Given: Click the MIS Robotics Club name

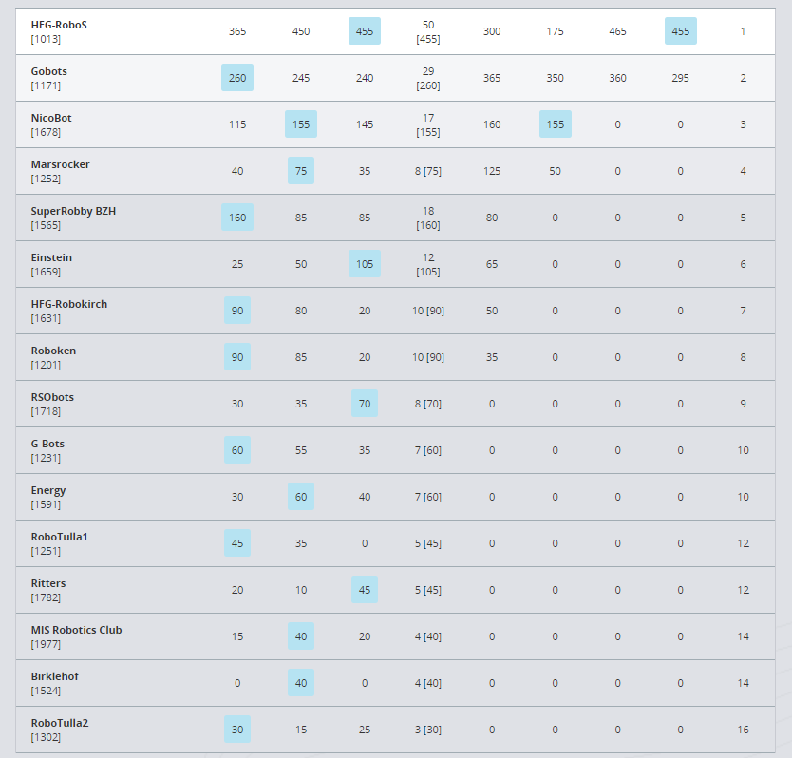Looking at the screenshot, I should tap(76, 630).
